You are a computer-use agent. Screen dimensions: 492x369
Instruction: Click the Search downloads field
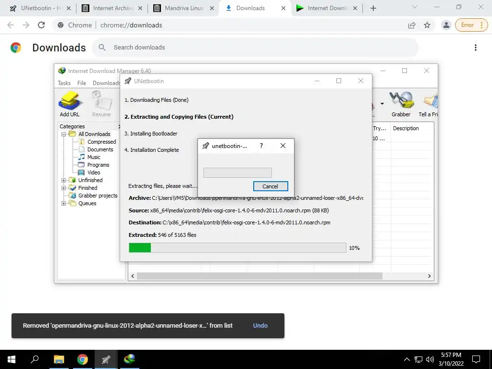coord(255,48)
